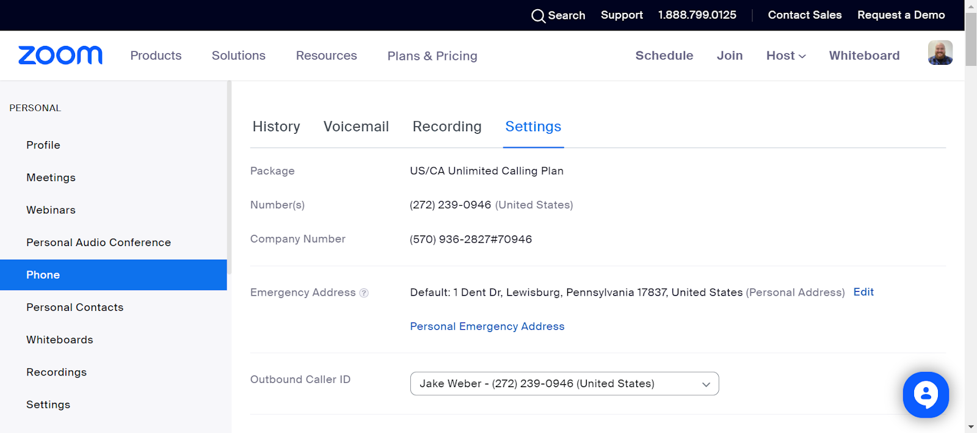
Task: Switch to the Recording tab
Action: click(x=447, y=126)
